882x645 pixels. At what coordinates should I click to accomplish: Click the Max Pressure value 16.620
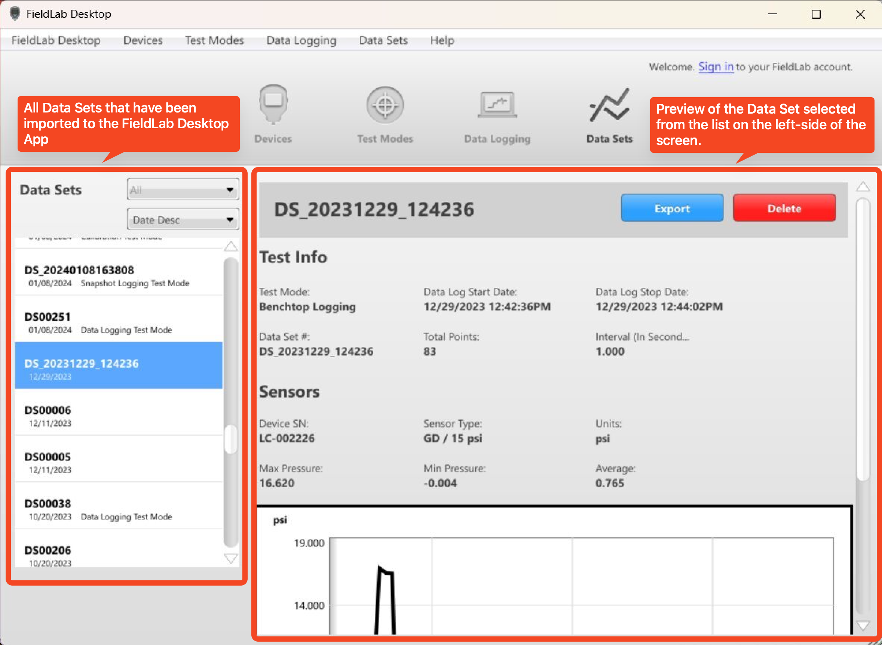[277, 483]
